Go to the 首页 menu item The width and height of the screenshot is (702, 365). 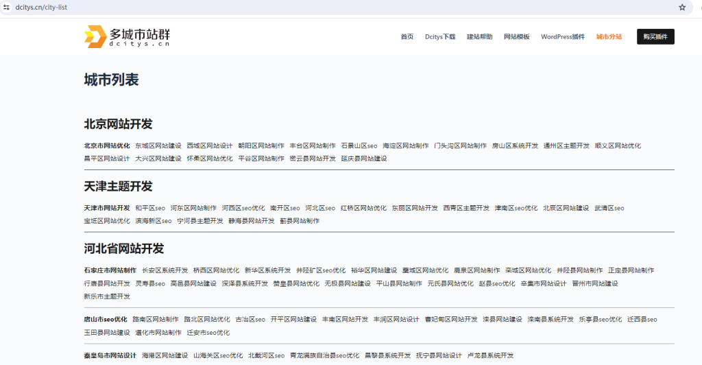click(x=407, y=37)
